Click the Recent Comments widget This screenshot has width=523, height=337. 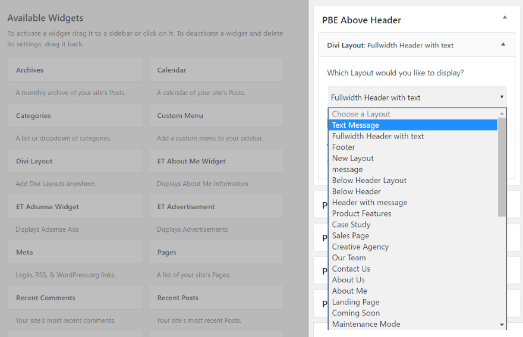[75, 298]
